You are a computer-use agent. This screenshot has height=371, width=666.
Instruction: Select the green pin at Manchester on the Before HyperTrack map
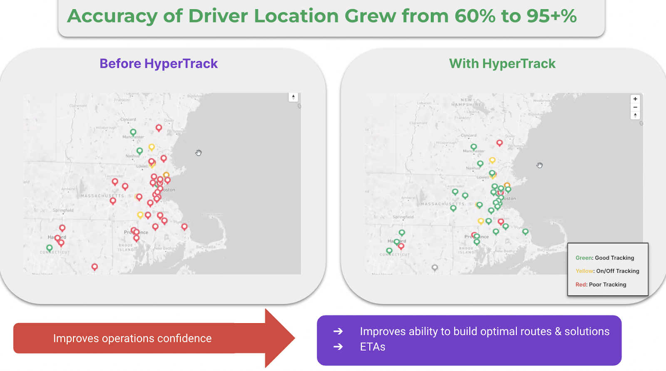[133, 133]
